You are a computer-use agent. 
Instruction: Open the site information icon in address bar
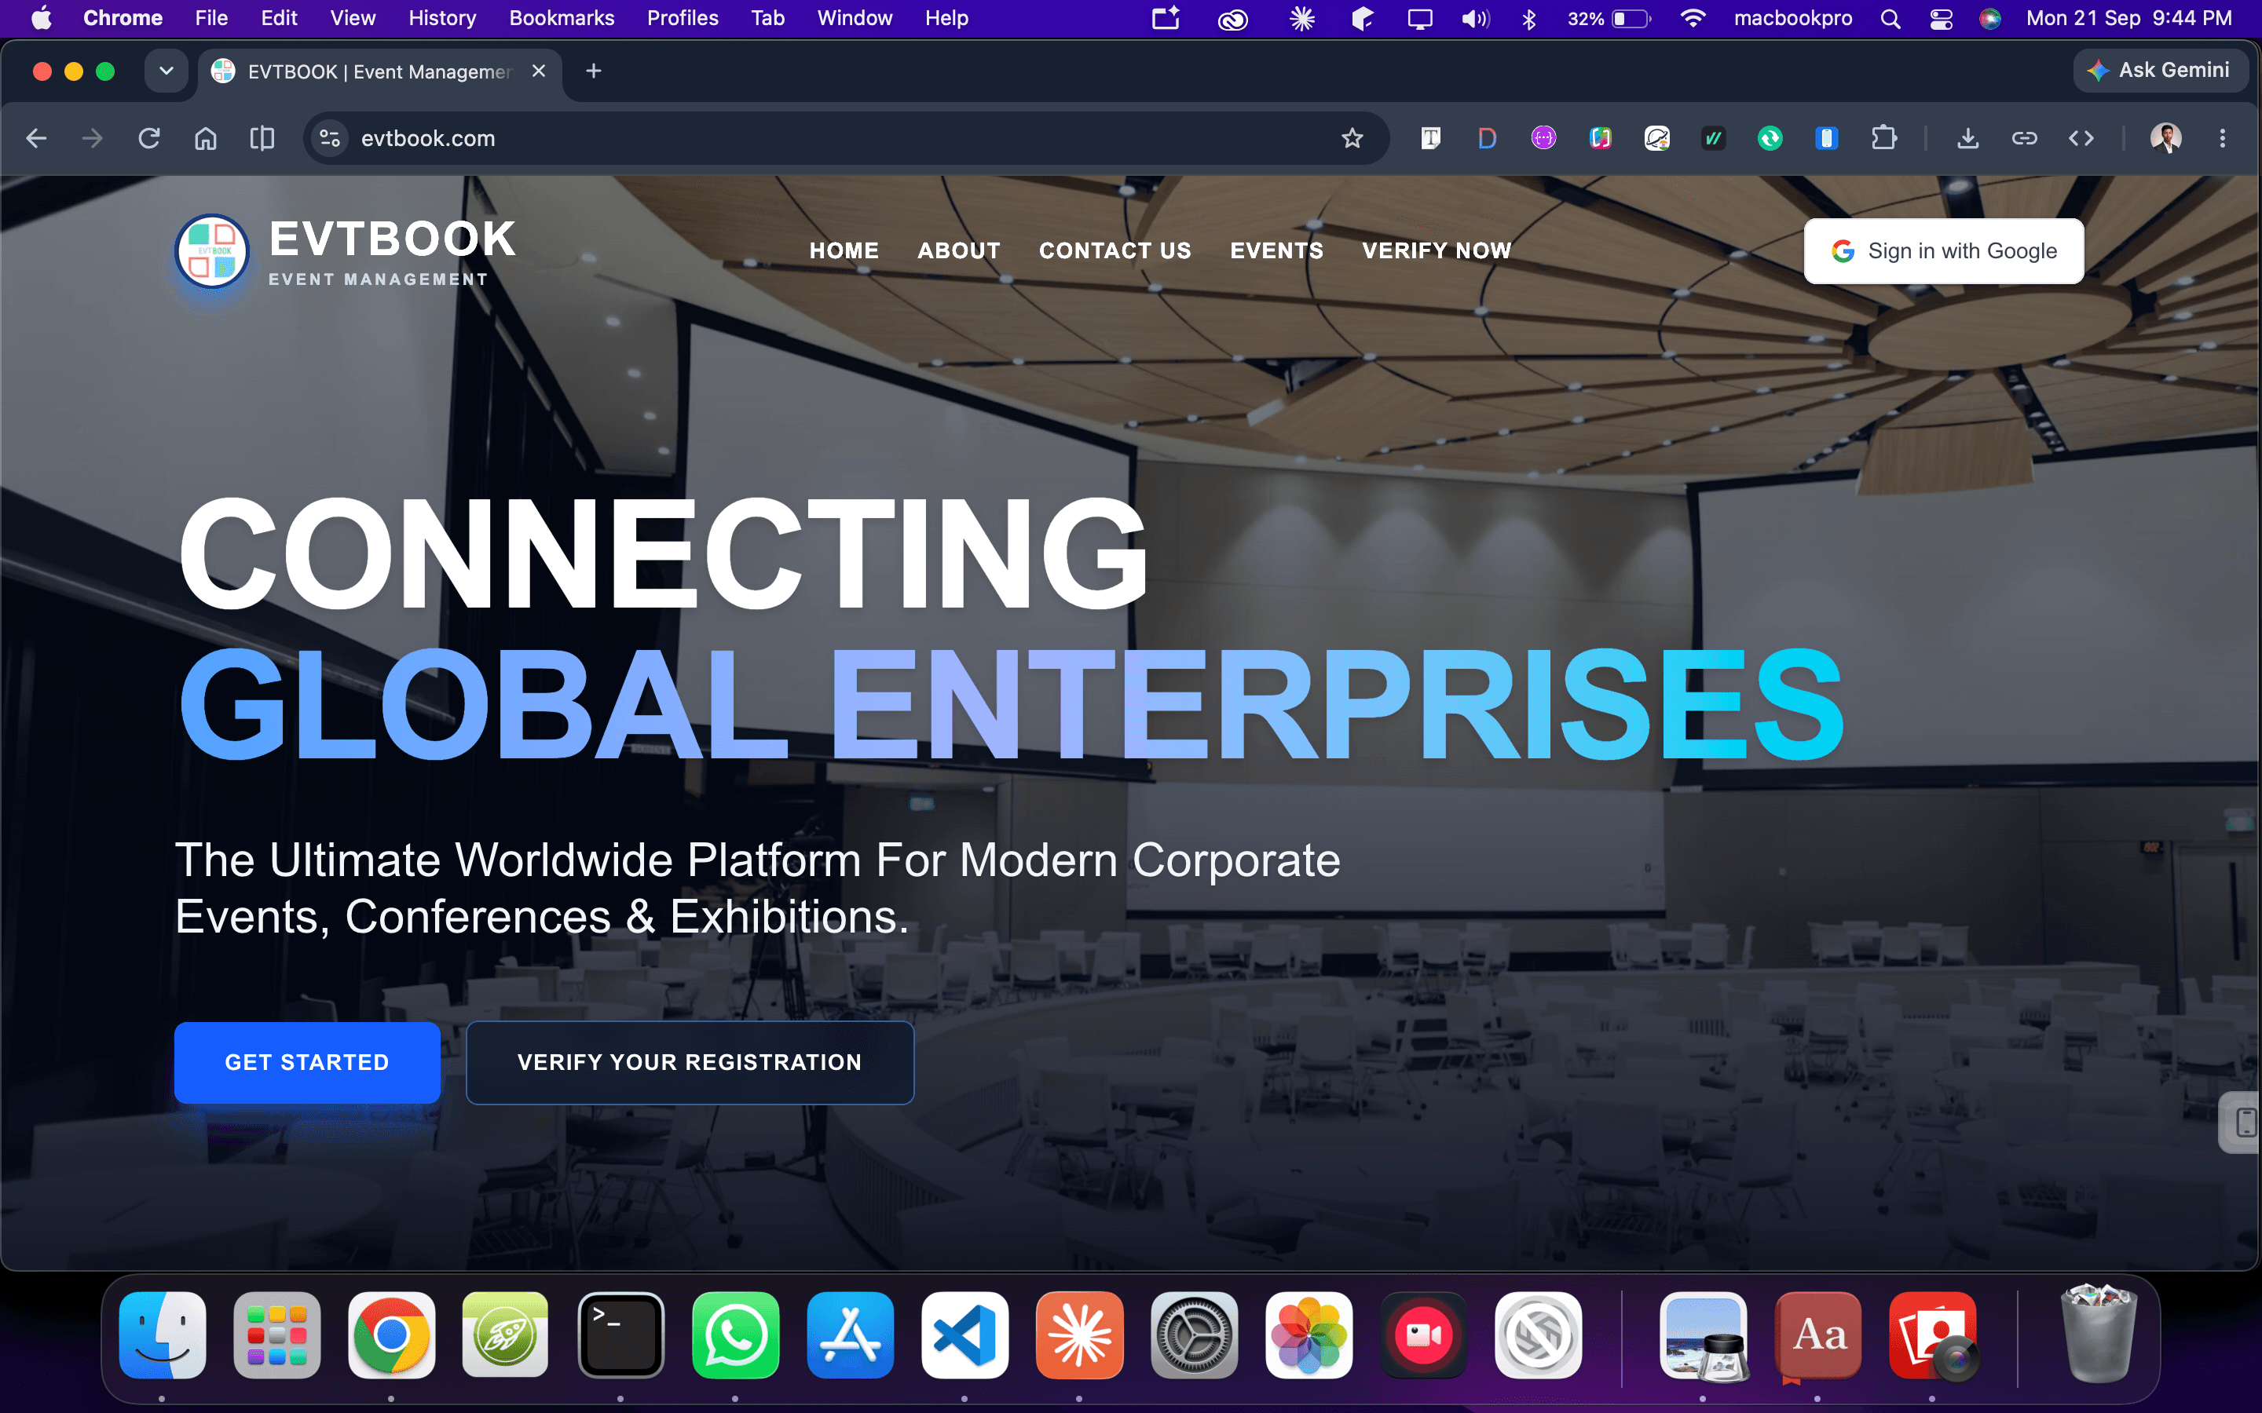click(329, 138)
